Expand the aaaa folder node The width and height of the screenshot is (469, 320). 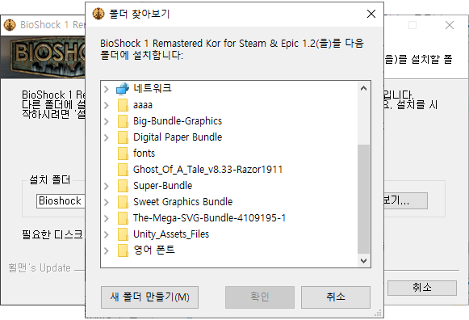(107, 105)
